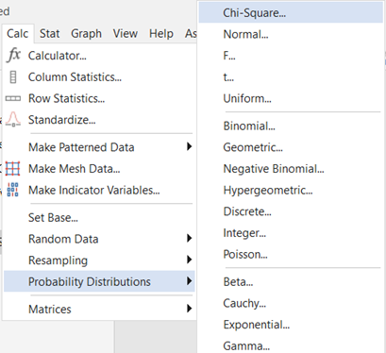Expand the Resampling submenu arrow

coord(189,260)
